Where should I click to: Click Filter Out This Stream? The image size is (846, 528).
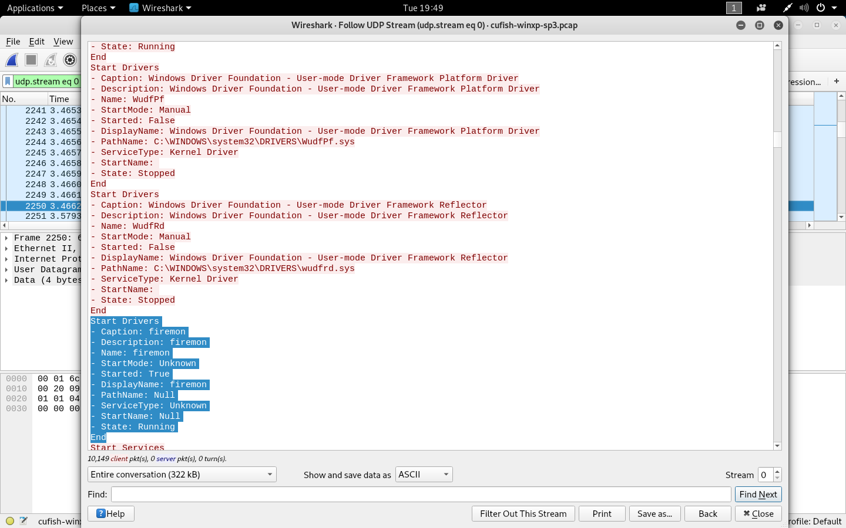coord(523,514)
